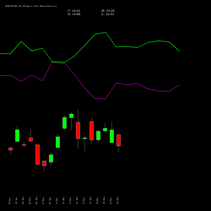
Task: Select the green candle for 13 May
Action: tap(71, 116)
